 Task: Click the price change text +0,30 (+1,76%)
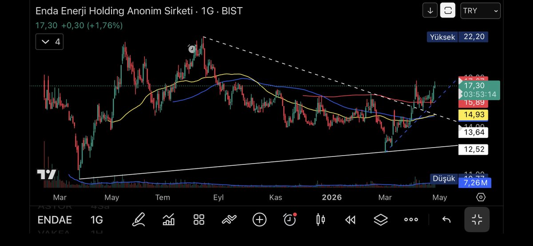pos(92,26)
